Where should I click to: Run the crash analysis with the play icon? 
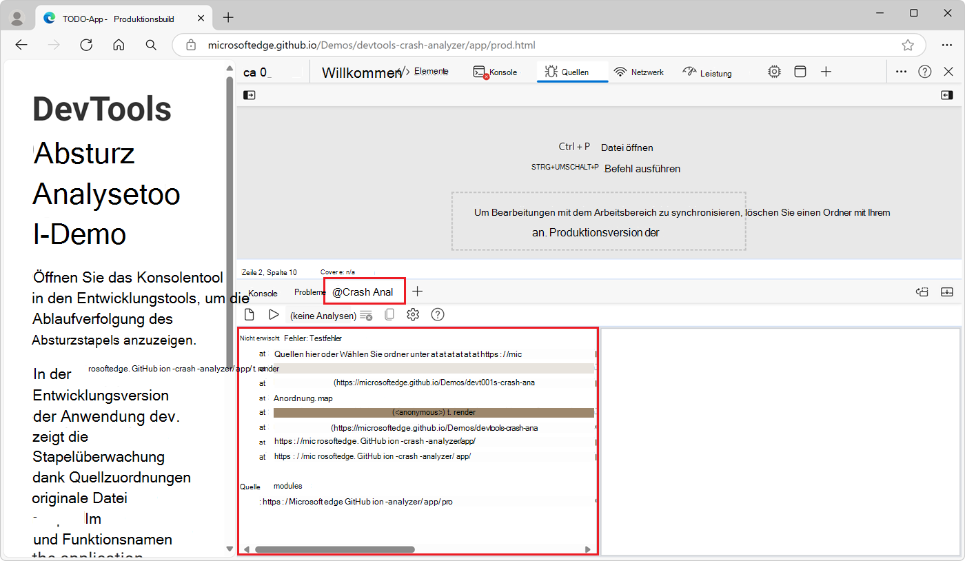tap(274, 314)
